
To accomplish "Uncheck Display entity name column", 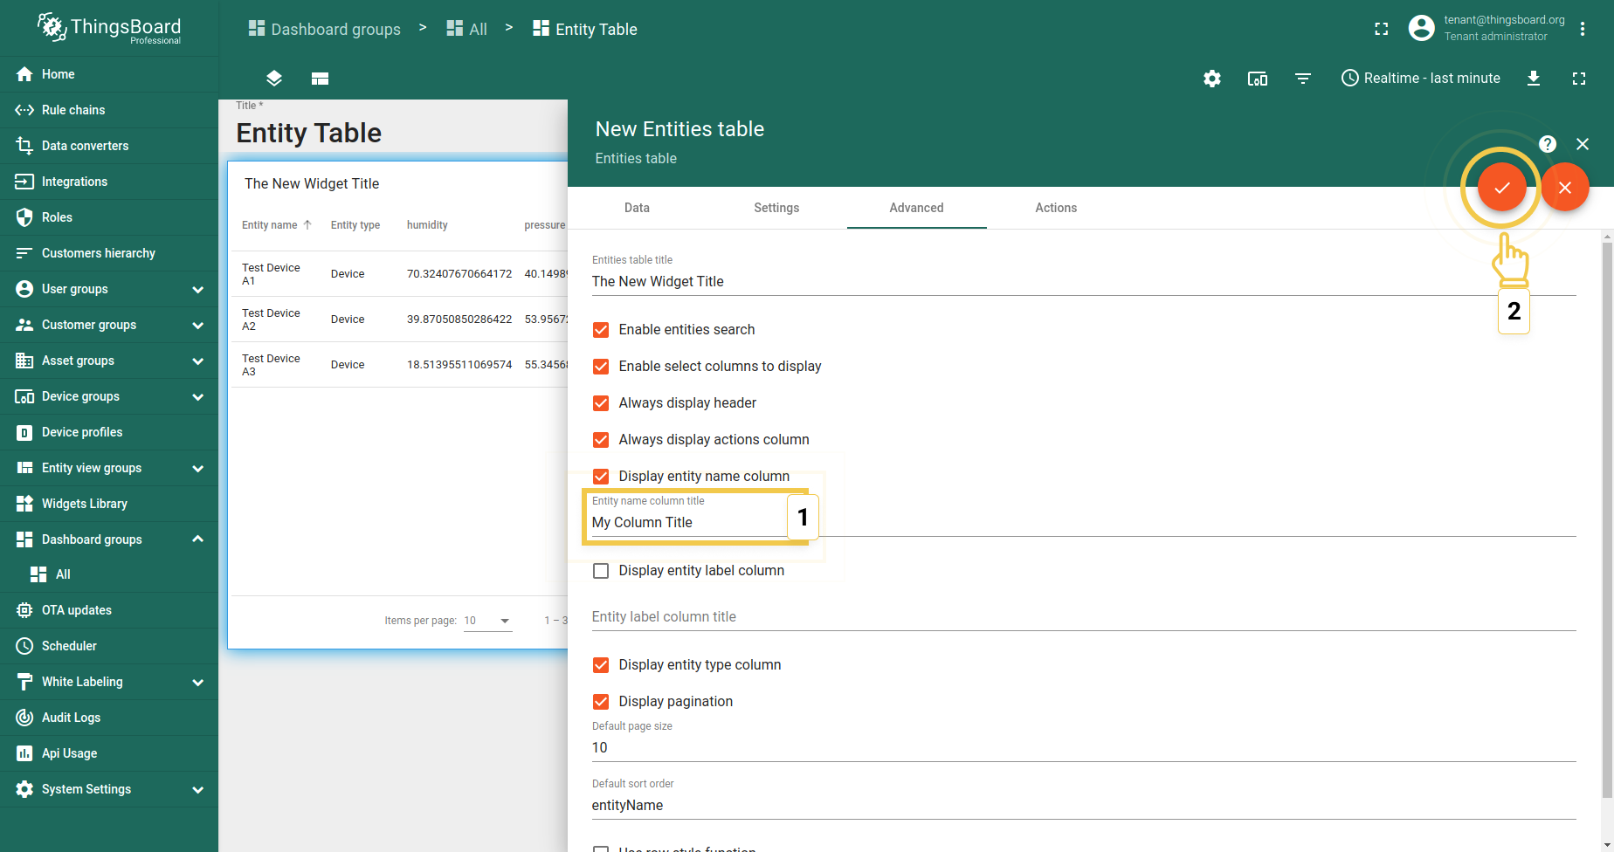I will pos(601,477).
